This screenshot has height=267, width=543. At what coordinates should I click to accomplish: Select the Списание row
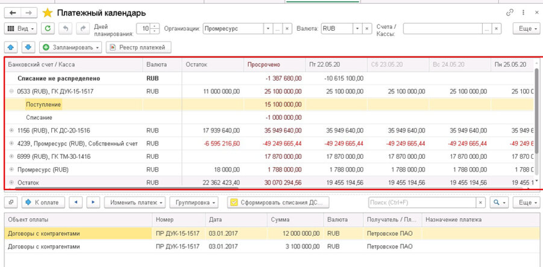tap(269, 117)
